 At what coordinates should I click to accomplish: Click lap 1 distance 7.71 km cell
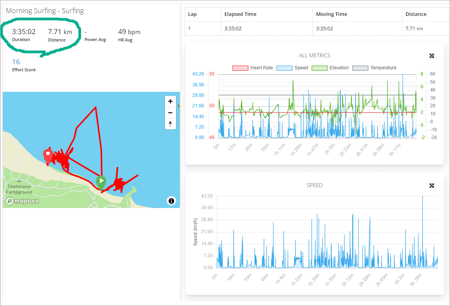pos(426,28)
